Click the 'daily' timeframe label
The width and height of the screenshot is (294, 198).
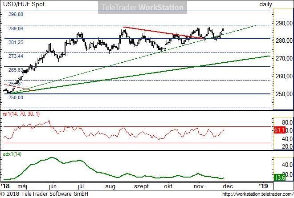pyautogui.click(x=265, y=4)
